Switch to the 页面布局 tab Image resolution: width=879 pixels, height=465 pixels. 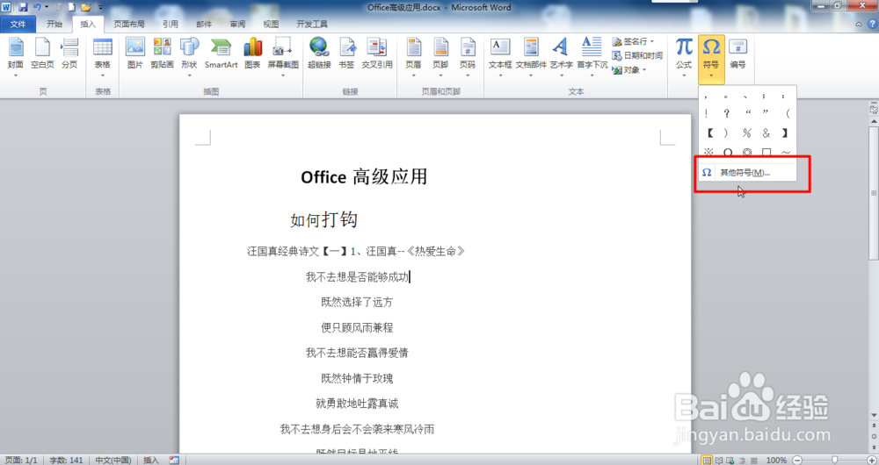[x=129, y=24]
